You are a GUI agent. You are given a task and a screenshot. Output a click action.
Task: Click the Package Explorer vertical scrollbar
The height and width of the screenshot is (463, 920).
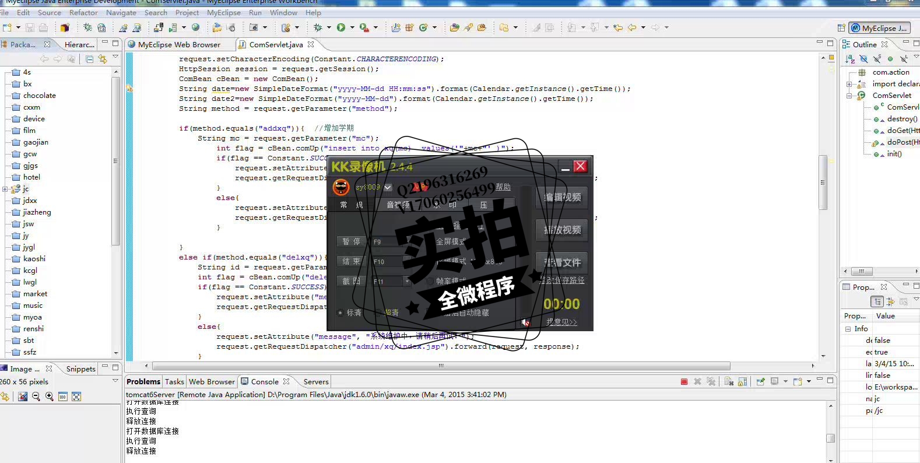coord(115,160)
